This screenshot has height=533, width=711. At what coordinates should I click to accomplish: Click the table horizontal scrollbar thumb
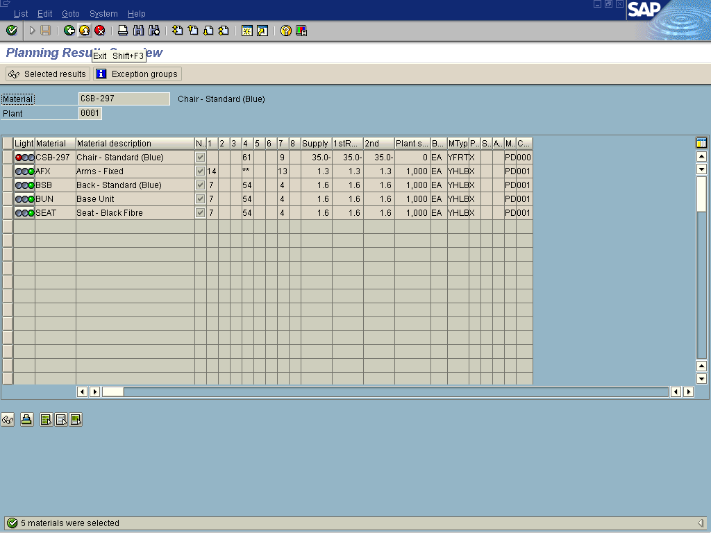113,391
